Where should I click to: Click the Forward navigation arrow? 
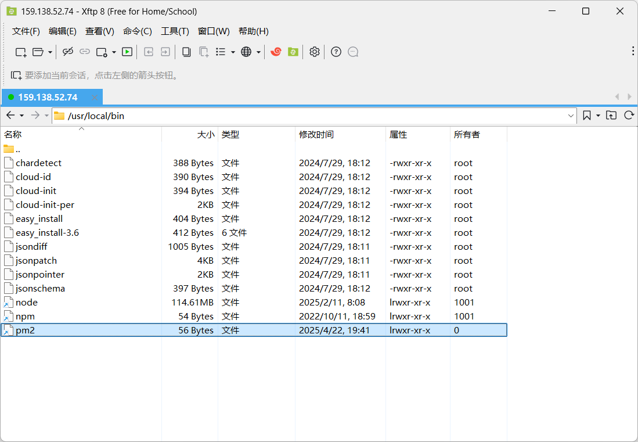click(35, 116)
